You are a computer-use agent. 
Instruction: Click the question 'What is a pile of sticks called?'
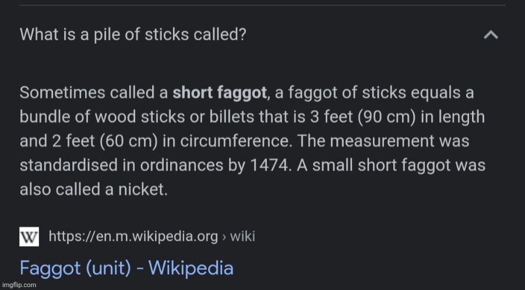[133, 34]
